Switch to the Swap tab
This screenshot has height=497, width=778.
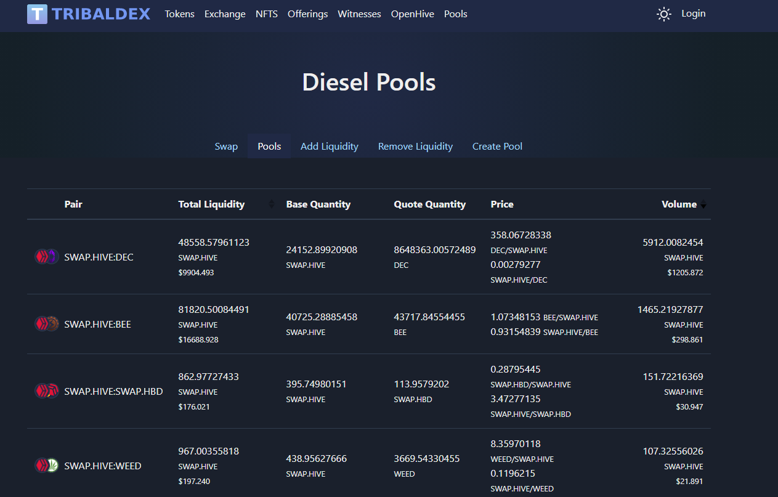coord(226,147)
